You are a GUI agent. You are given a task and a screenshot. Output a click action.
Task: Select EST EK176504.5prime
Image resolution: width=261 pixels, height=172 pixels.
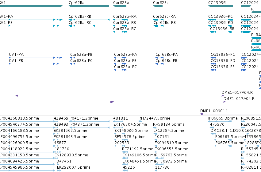[130, 124]
